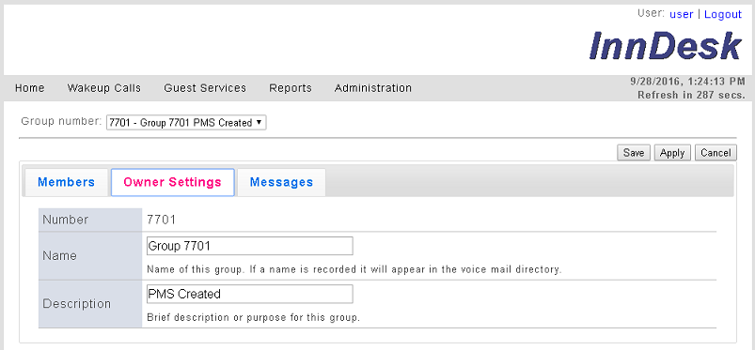Open the Messages tab
Image resolution: width=755 pixels, height=350 pixels.
281,182
